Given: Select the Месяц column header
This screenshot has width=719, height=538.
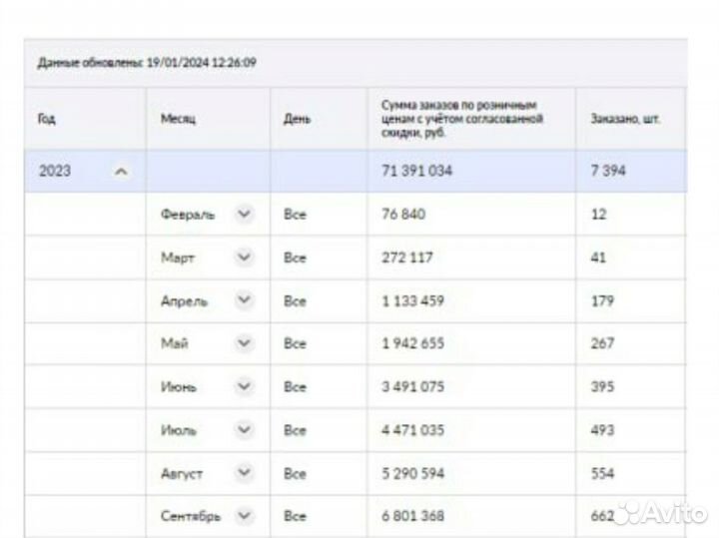Looking at the screenshot, I should pos(178,119).
